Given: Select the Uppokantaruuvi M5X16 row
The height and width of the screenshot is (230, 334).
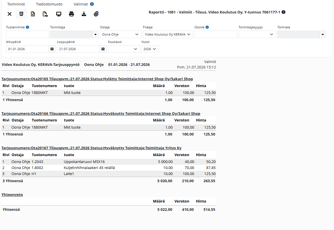Looking at the screenshot, I should pyautogui.click(x=109, y=162).
